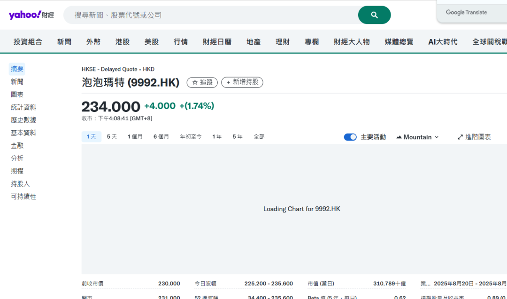Open the 基本資料 sidebar tab
The image size is (507, 299).
coord(23,133)
